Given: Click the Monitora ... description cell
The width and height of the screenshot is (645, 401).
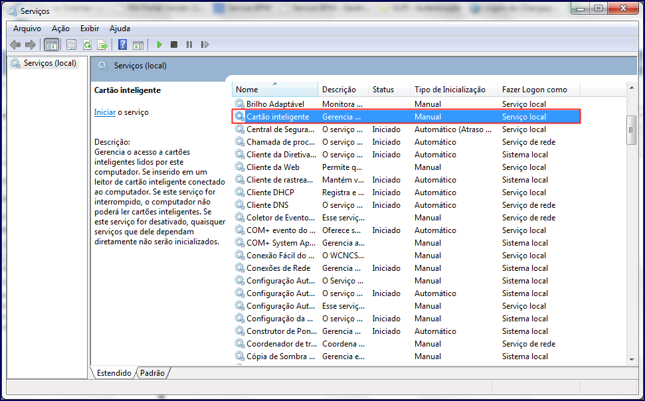Looking at the screenshot, I should (x=342, y=104).
